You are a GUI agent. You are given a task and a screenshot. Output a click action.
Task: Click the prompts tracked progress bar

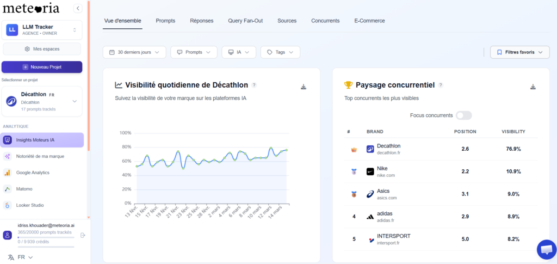[46, 237]
